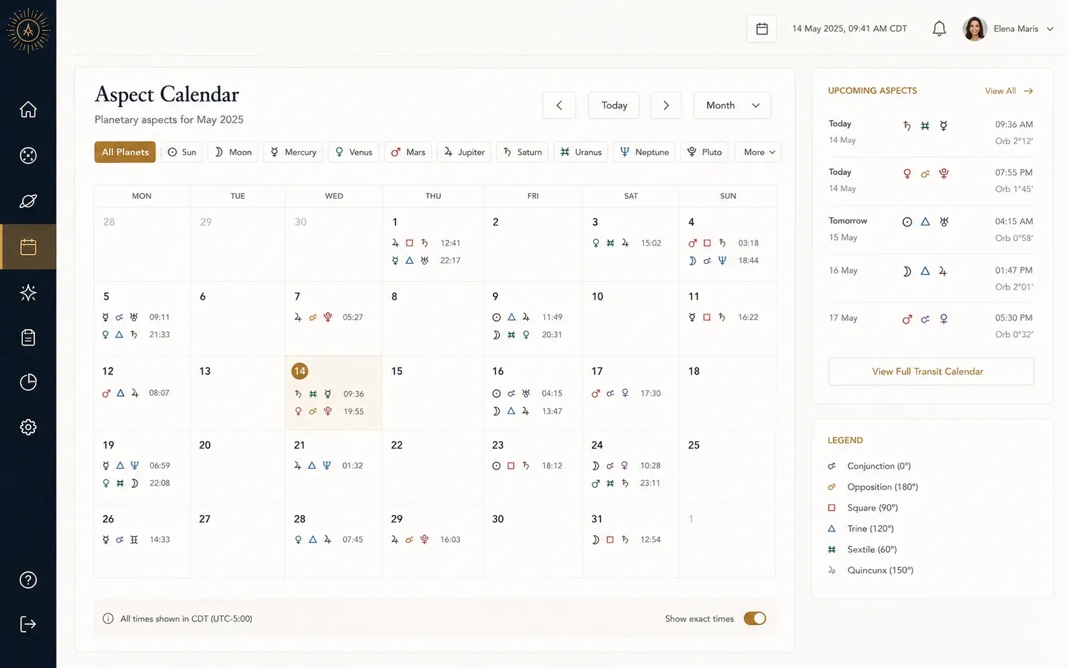The width and height of the screenshot is (1068, 668).
Task: Open the 03:18 aspect on May 4
Action: pyautogui.click(x=723, y=243)
